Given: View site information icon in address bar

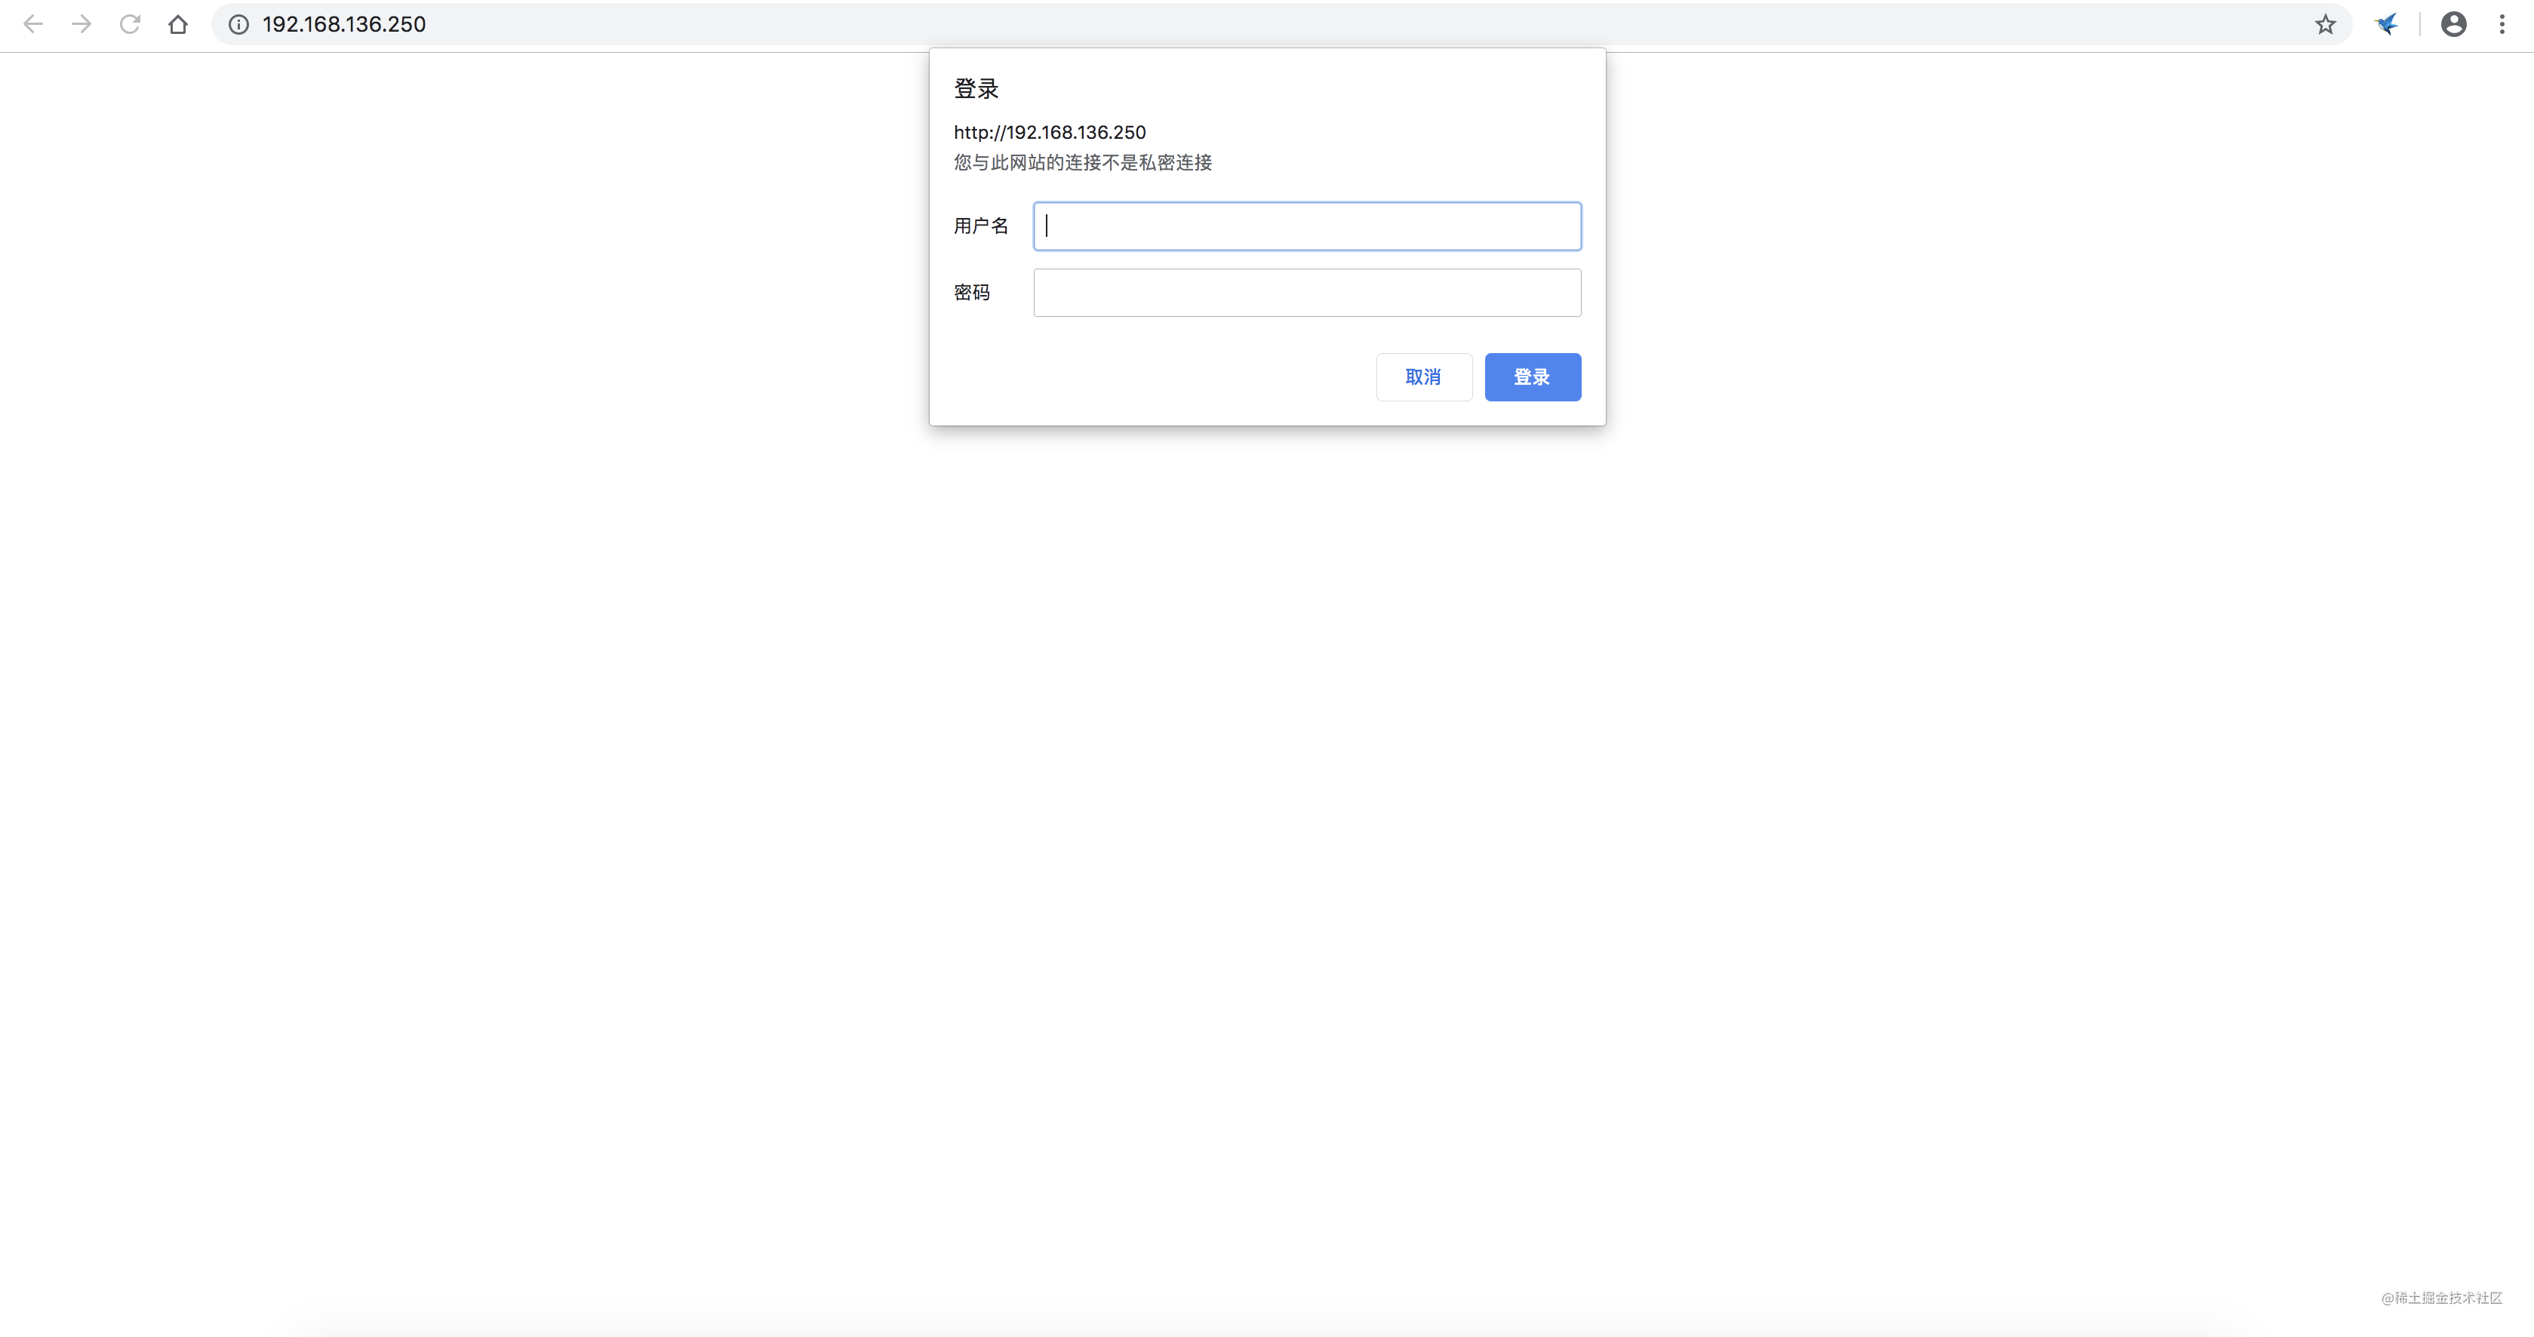Looking at the screenshot, I should (238, 25).
